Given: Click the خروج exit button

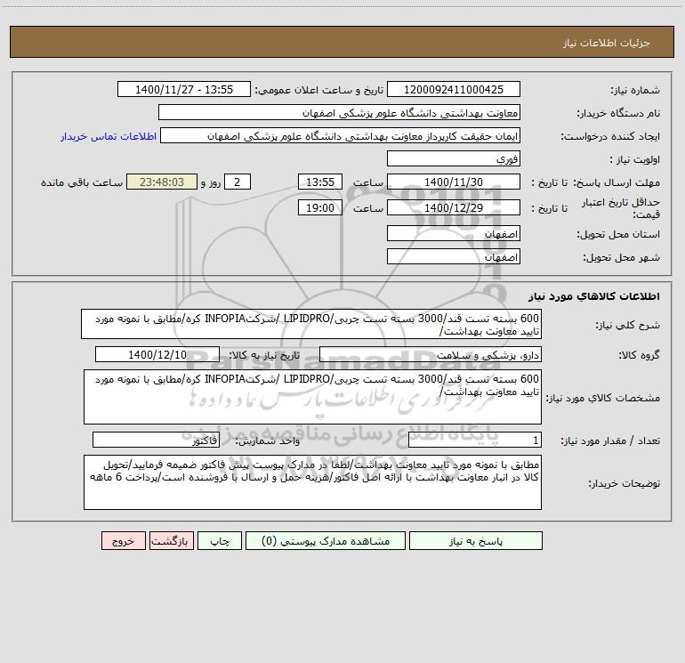Looking at the screenshot, I should tap(123, 540).
